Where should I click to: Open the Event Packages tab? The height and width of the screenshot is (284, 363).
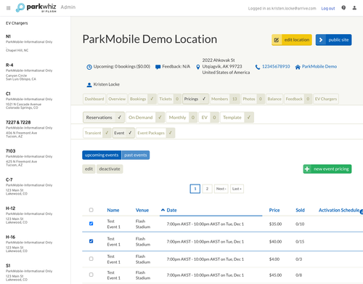155,133
